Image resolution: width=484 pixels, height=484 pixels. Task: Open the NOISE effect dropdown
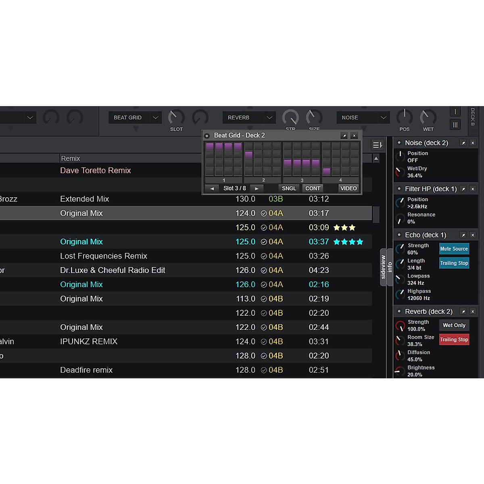pos(383,118)
